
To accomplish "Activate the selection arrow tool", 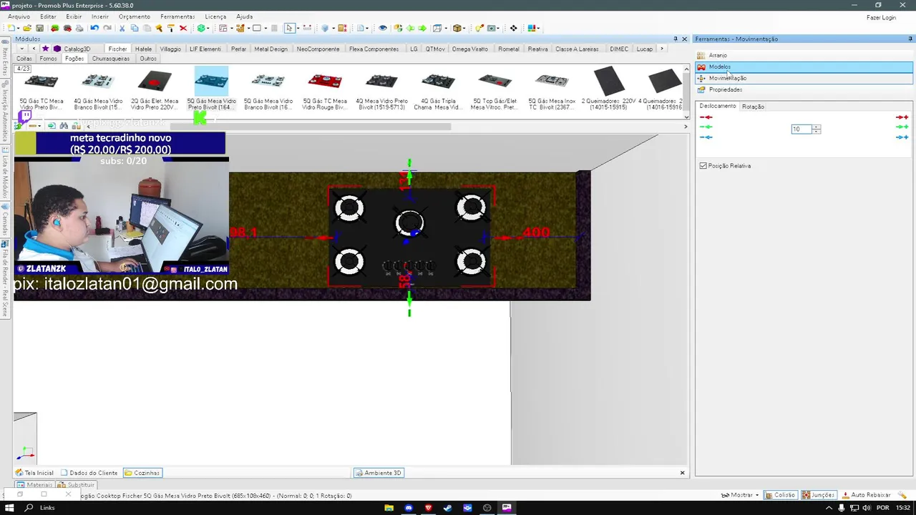I will coord(289,29).
